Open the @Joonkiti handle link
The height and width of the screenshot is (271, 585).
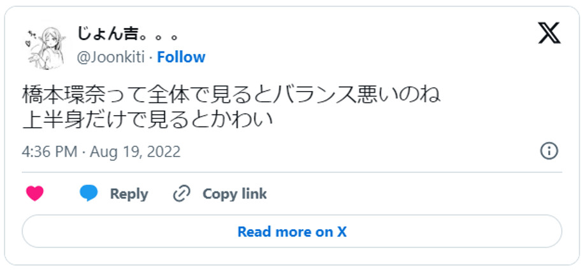pyautogui.click(x=112, y=57)
